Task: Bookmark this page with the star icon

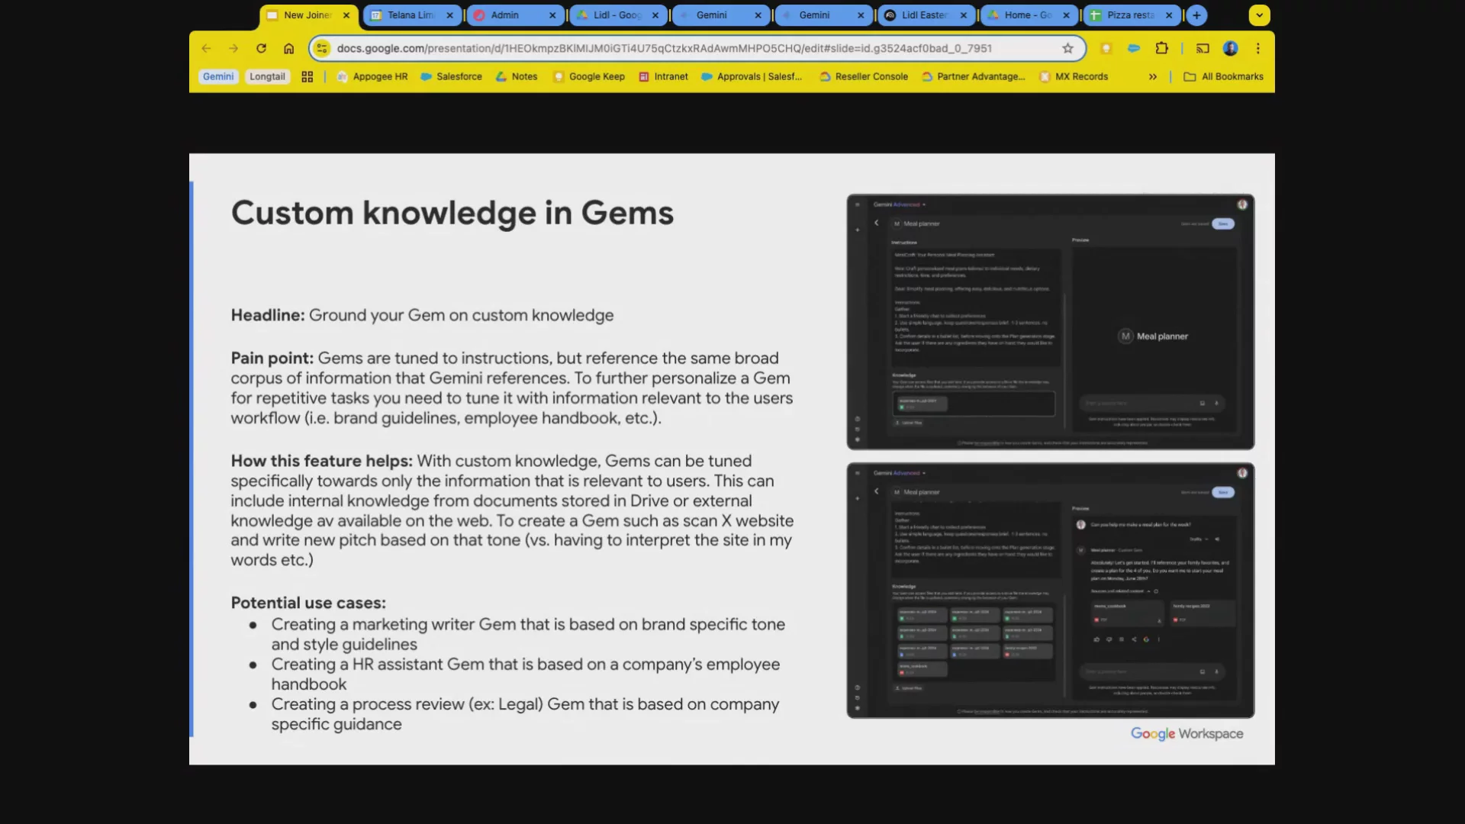Action: click(1067, 48)
